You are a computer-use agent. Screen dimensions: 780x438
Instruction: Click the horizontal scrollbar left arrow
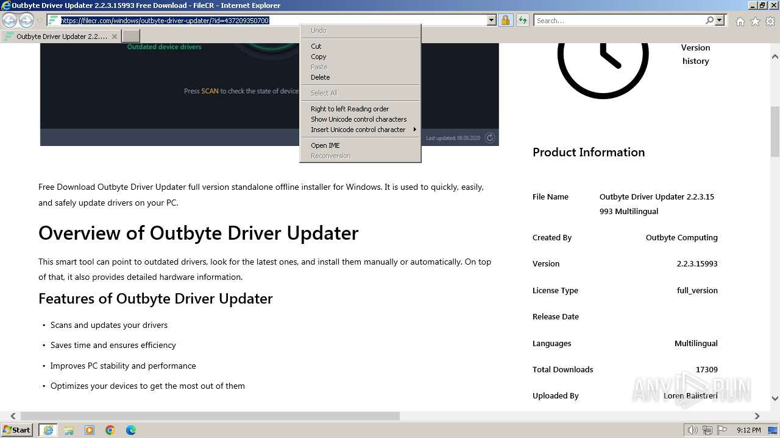point(13,416)
